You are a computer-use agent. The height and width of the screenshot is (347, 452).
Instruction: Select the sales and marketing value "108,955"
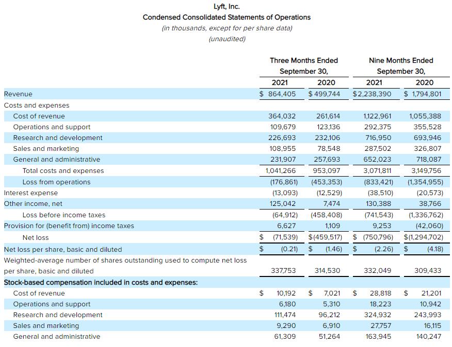click(x=283, y=148)
